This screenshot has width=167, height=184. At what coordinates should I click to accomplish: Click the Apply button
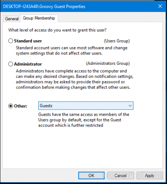click(149, 176)
